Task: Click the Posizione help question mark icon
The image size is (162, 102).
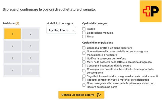Action: 17,23
